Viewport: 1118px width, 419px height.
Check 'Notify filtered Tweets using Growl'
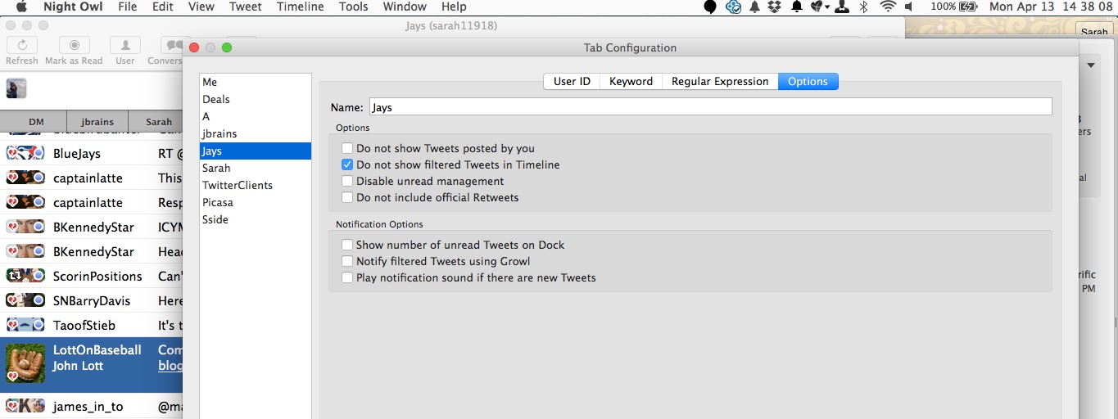[347, 261]
